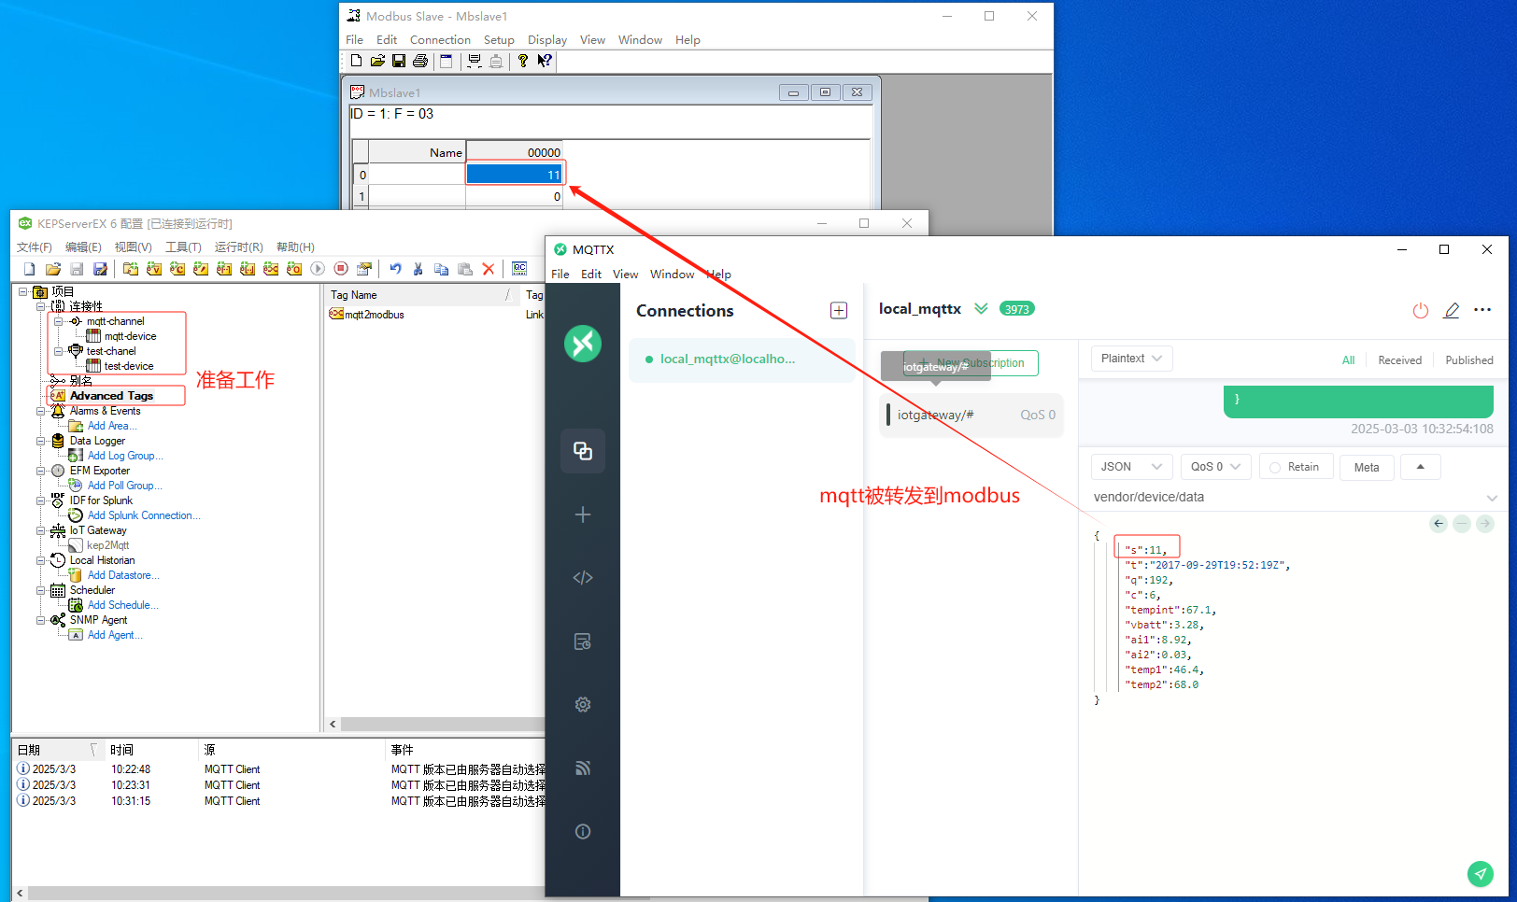Click the Save As icon in KEPServerEX toolbar

(100, 269)
